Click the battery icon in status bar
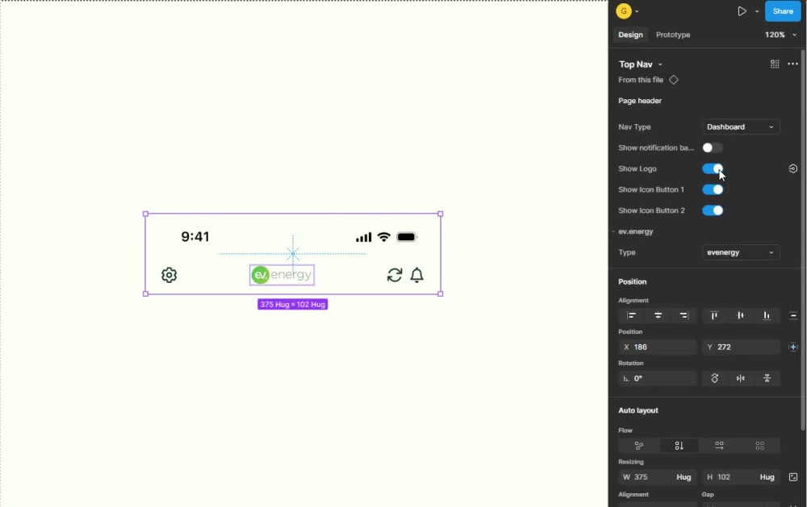The image size is (807, 507). [407, 237]
